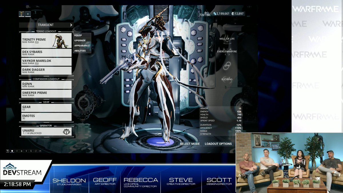Click the Range 190% stat line
The width and height of the screenshot is (343, 193).
click(221, 131)
